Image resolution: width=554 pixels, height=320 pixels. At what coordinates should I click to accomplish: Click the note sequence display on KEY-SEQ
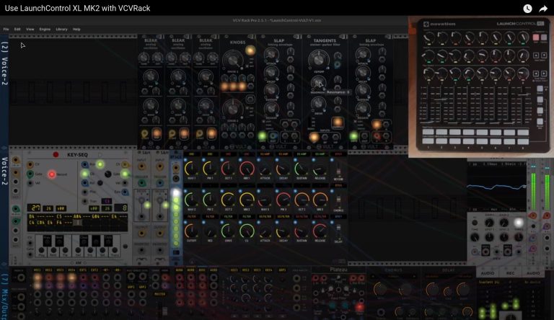point(77,222)
